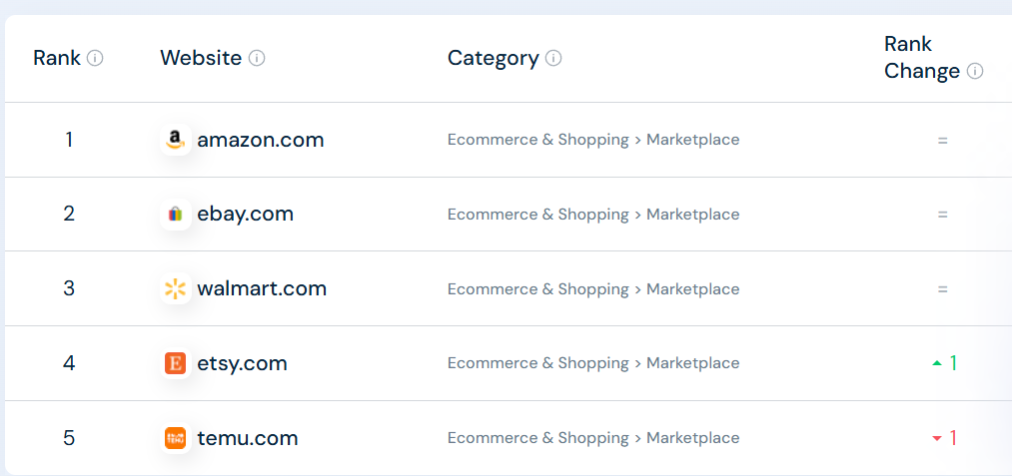Click the rank number 3 cell
Image resolution: width=1012 pixels, height=476 pixels.
(x=69, y=289)
